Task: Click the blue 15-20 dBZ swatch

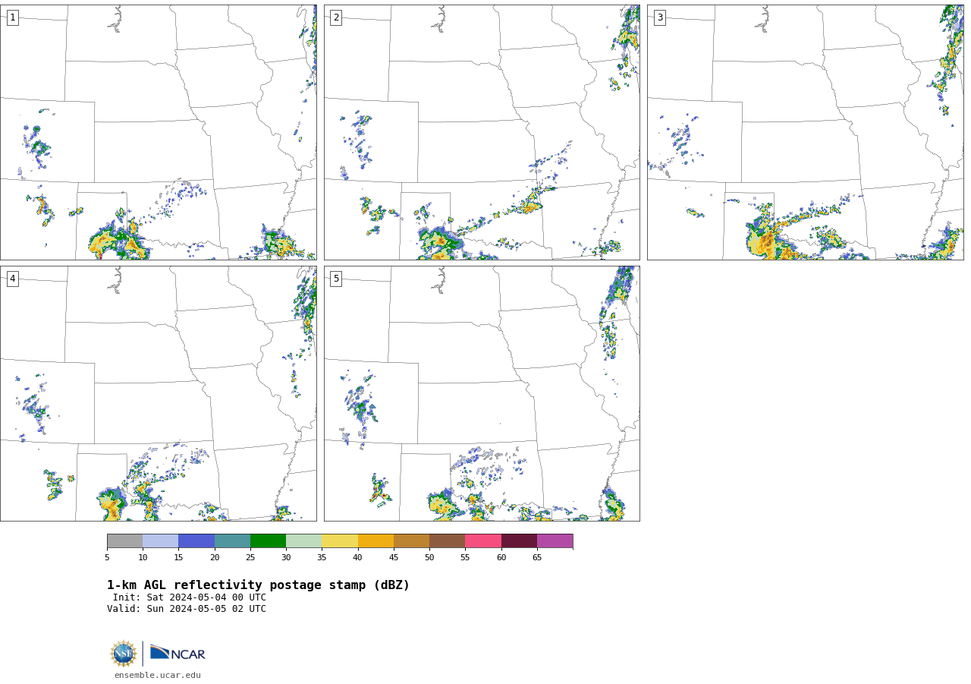Action: click(196, 541)
